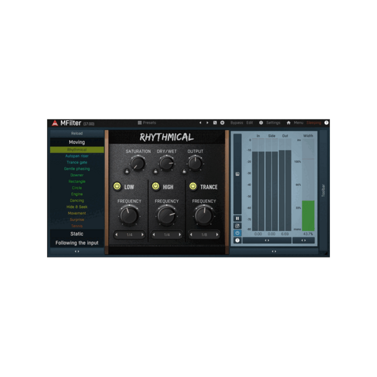Image resolution: width=377 pixels, height=377 pixels.
Task: Select next LOW rate value arrow
Action: [x=143, y=234]
